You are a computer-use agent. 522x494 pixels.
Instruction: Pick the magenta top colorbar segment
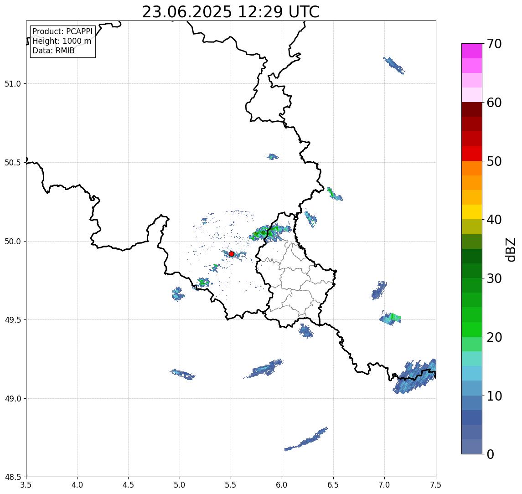472,51
